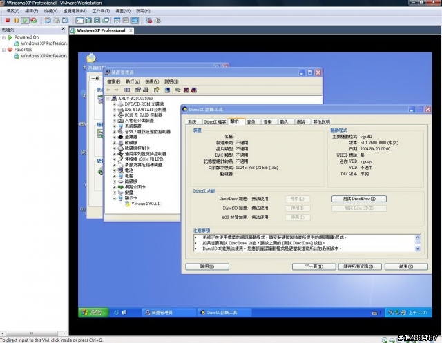The width and height of the screenshot is (442, 343).
Task: Open the 工作群(T) menu
Action: pyautogui.click(x=101, y=11)
